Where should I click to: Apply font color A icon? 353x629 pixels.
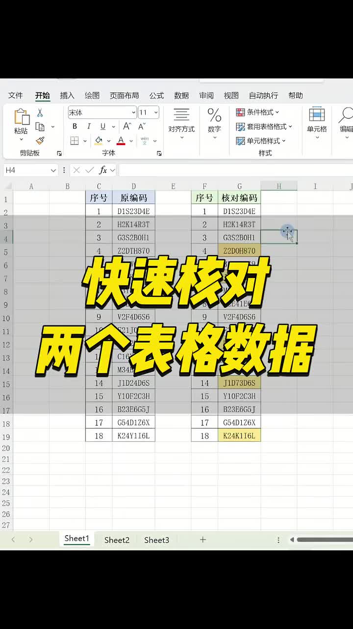(x=121, y=141)
